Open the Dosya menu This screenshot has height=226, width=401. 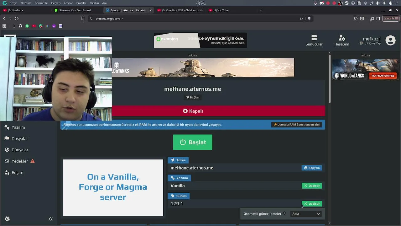13,3
